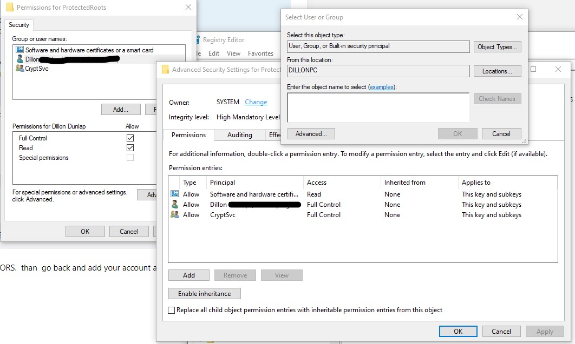575x344 pixels.
Task: Click the Dillon user icon in permission entries
Action: pyautogui.click(x=175, y=204)
